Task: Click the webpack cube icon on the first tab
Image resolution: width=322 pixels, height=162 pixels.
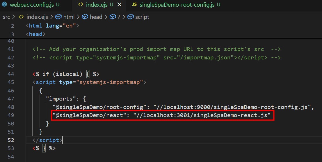Action: pyautogui.click(x=4, y=4)
